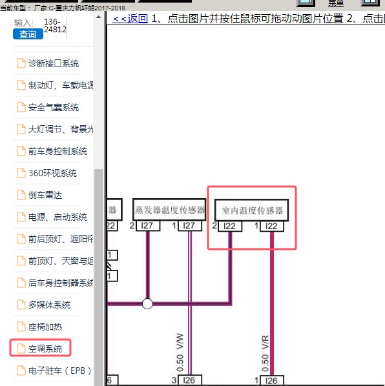
Task: Click the document icon beside 座椅加热
Action: 21,327
